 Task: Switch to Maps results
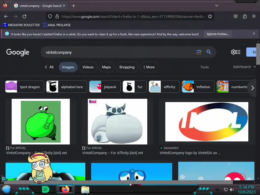point(106,67)
